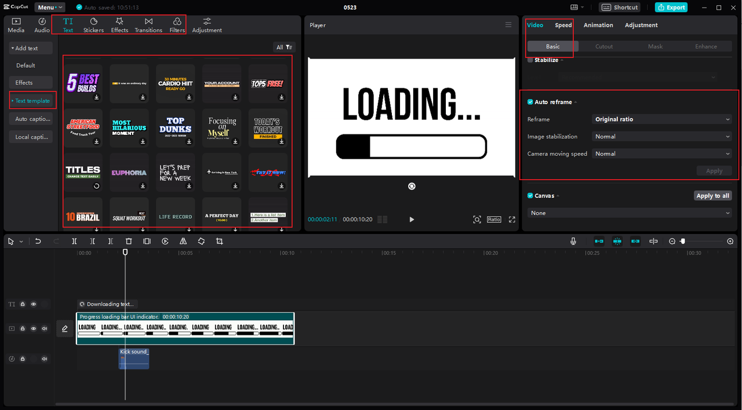Zoom in timeline with plus icon
Viewport: 742px width, 410px height.
tap(730, 241)
